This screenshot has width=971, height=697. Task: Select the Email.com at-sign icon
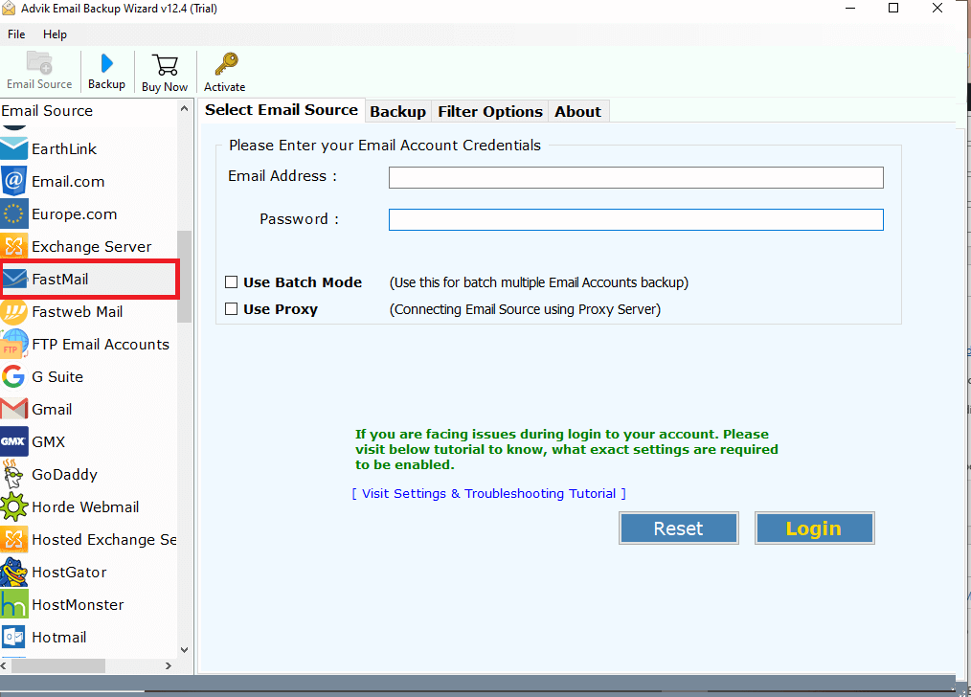pos(14,181)
